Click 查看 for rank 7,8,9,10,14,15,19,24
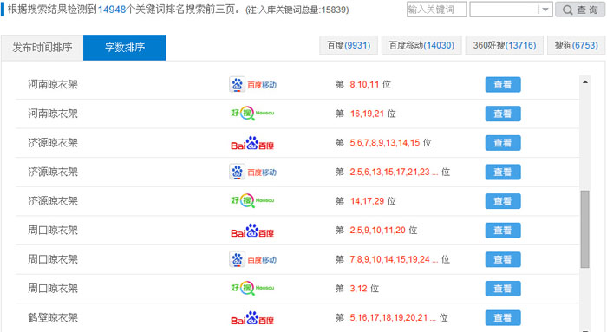The height and width of the screenshot is (332, 607). [503, 260]
